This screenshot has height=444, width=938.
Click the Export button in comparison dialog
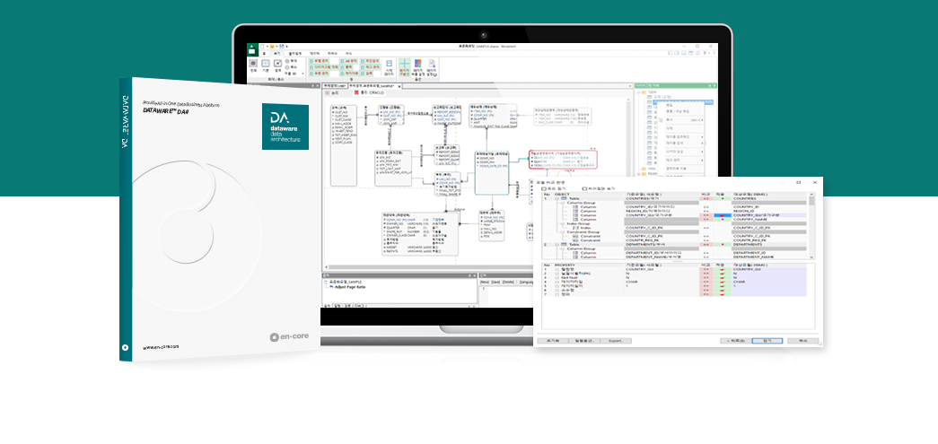tap(615, 341)
